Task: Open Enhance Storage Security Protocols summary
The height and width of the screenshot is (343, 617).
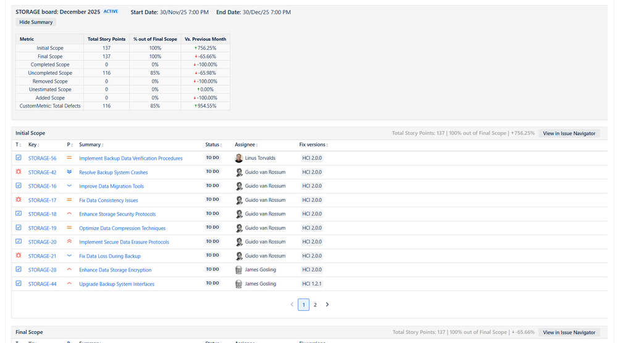Action: click(x=117, y=214)
